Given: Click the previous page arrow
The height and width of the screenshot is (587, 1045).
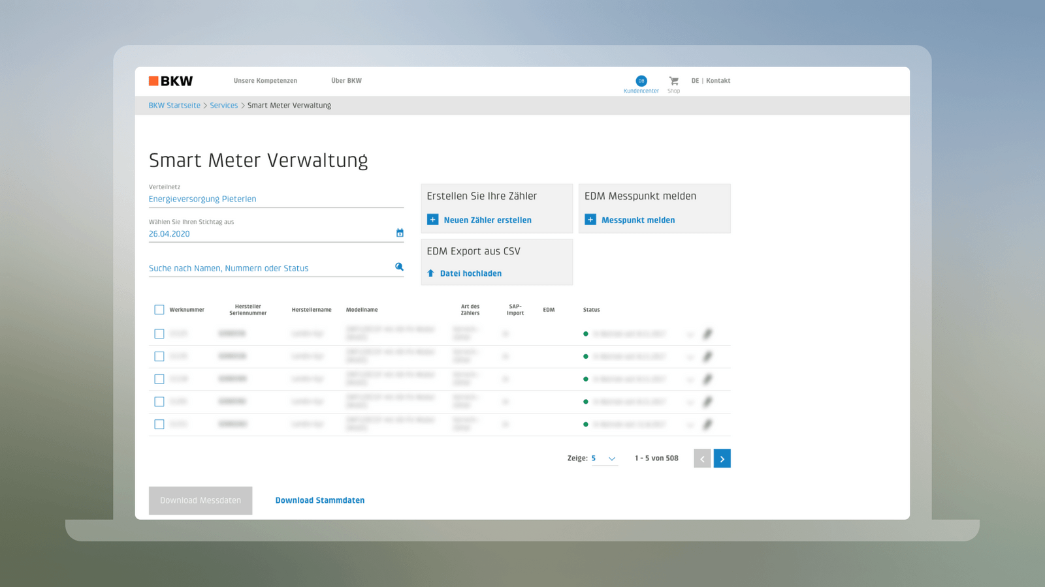Looking at the screenshot, I should click(702, 459).
